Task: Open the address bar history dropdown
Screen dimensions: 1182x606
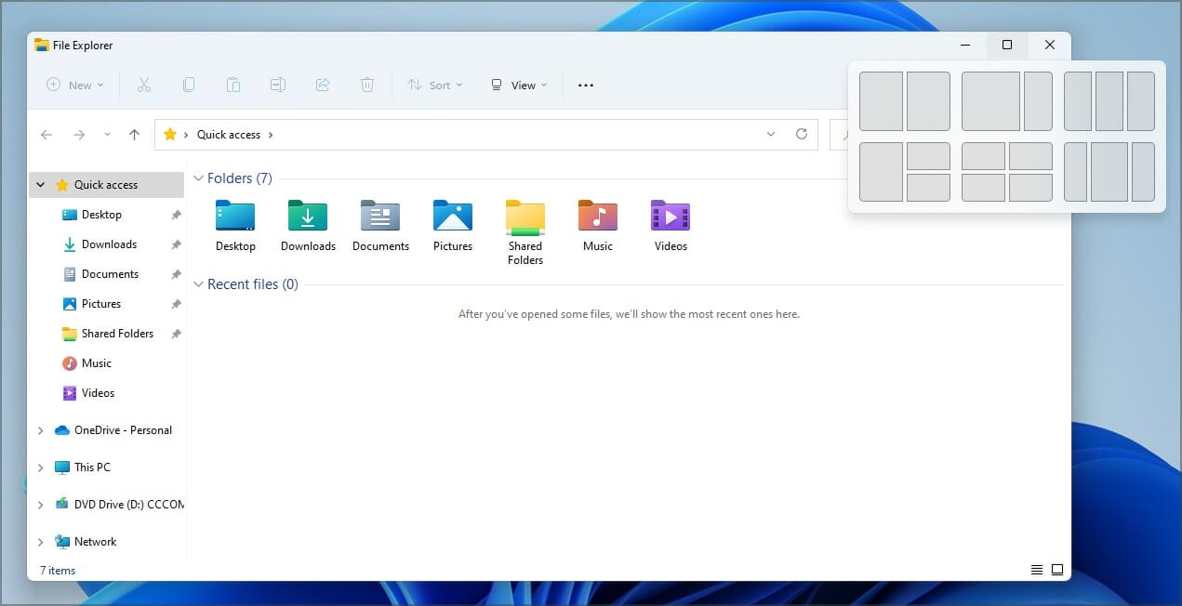Action: [x=771, y=134]
